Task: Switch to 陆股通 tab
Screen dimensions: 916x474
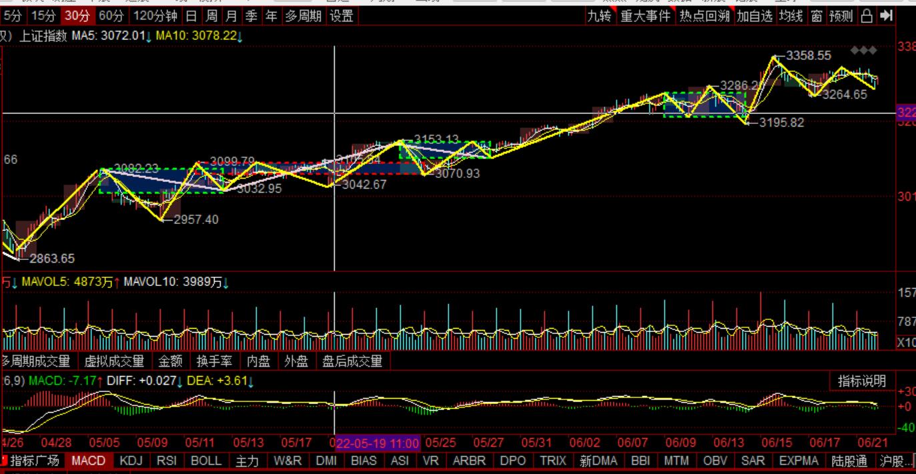Action: pos(849,461)
